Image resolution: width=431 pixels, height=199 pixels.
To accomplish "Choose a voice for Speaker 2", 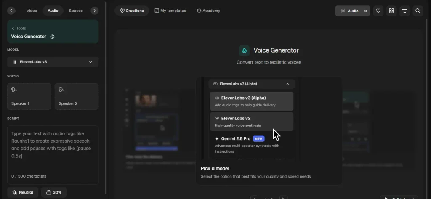I will 77,96.
